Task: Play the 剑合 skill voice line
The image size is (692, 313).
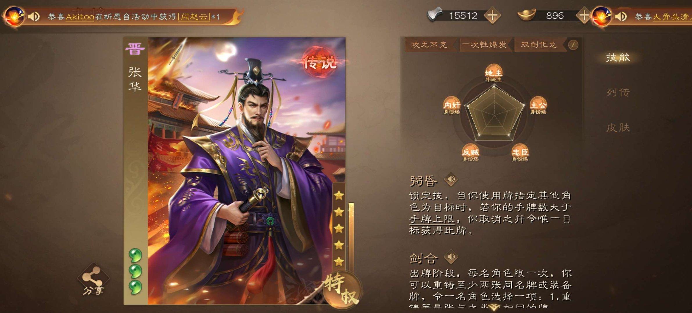Action: coord(451,257)
